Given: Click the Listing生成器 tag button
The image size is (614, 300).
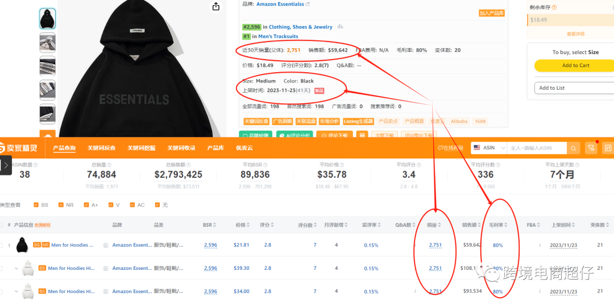Looking at the screenshot, I should [358, 121].
